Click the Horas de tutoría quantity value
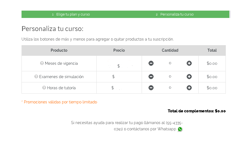This screenshot has width=231, height=142. [x=170, y=88]
